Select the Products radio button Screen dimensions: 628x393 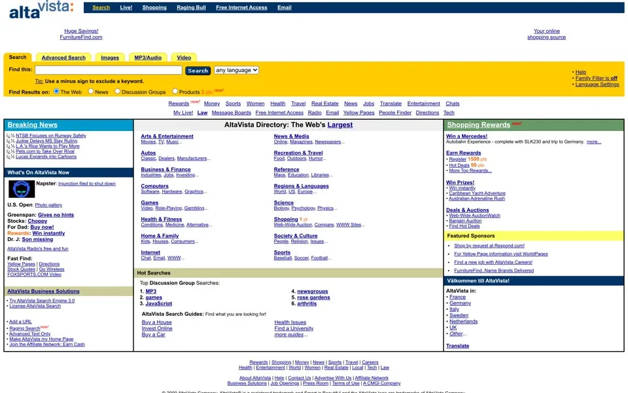(175, 92)
